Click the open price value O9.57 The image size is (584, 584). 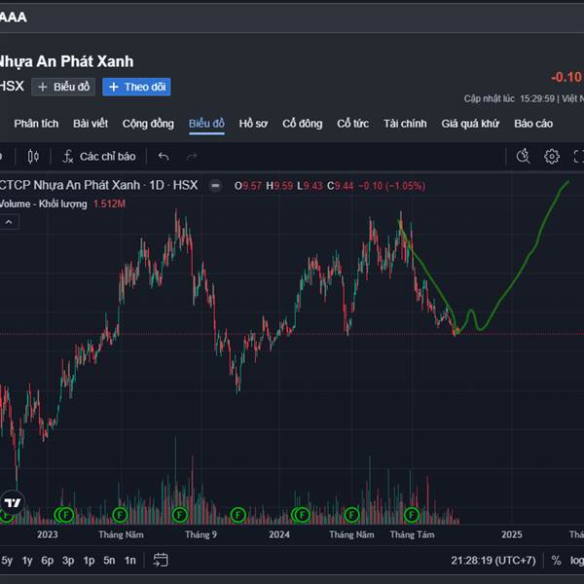tap(247, 186)
